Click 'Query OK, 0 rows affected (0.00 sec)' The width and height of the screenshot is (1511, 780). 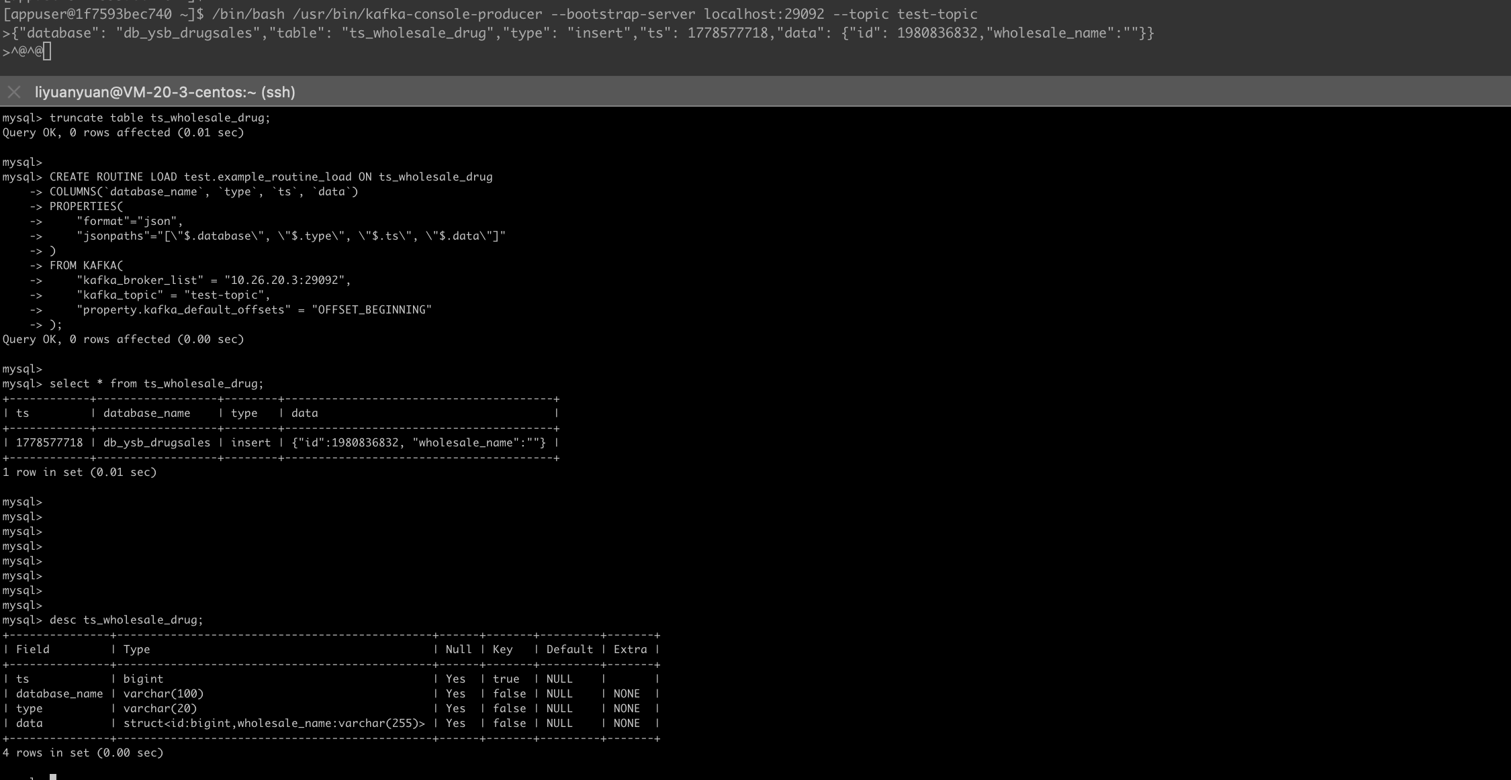(123, 339)
